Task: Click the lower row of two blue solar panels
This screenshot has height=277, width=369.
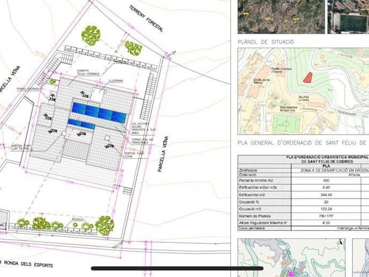Action: tap(81, 124)
